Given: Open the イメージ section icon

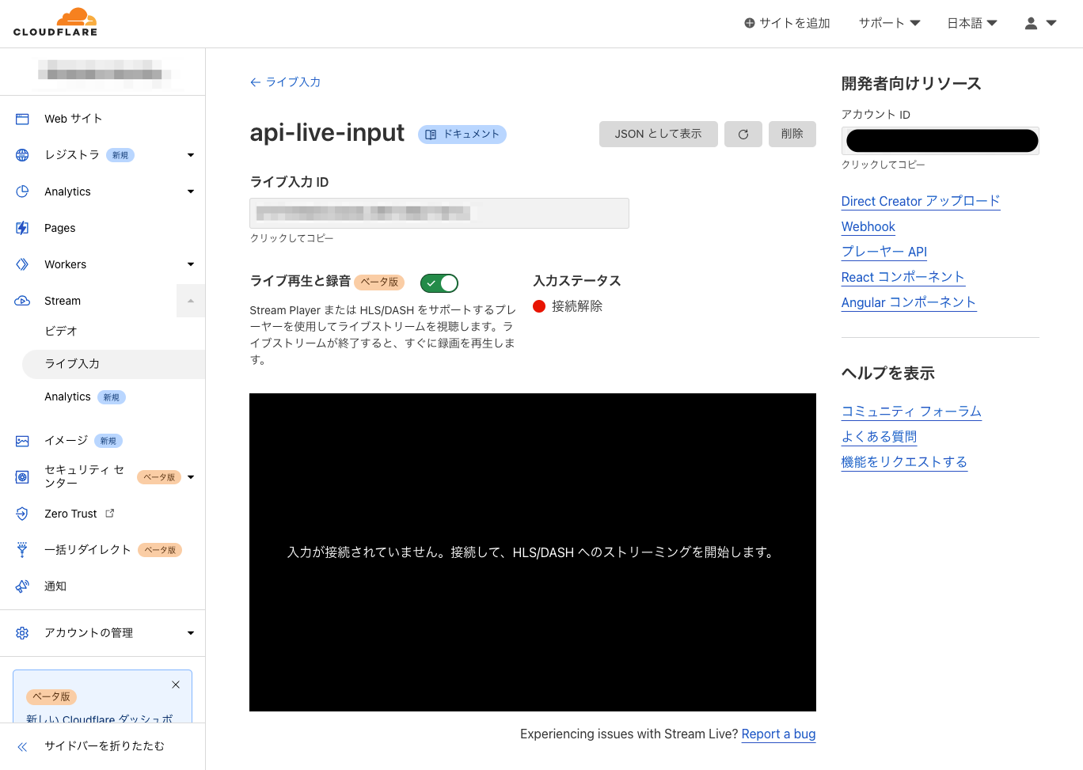Looking at the screenshot, I should [21, 440].
